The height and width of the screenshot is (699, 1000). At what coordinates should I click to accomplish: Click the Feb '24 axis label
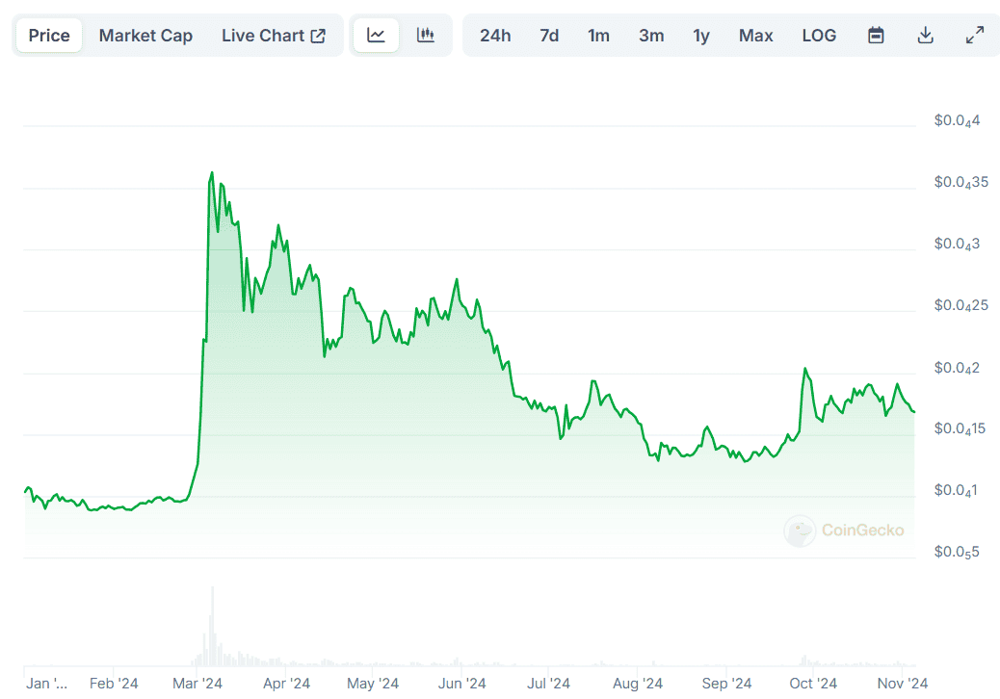[114, 683]
